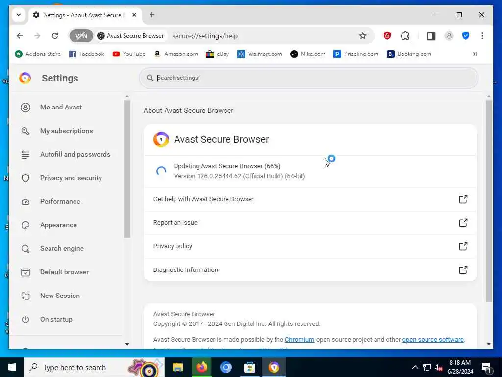Show hidden system tray icons
The image size is (502, 377).
415,367
